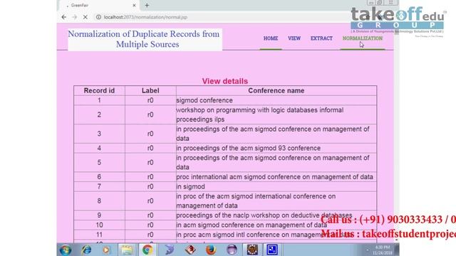
Task: Stop loading the page with X button
Action: (85, 17)
